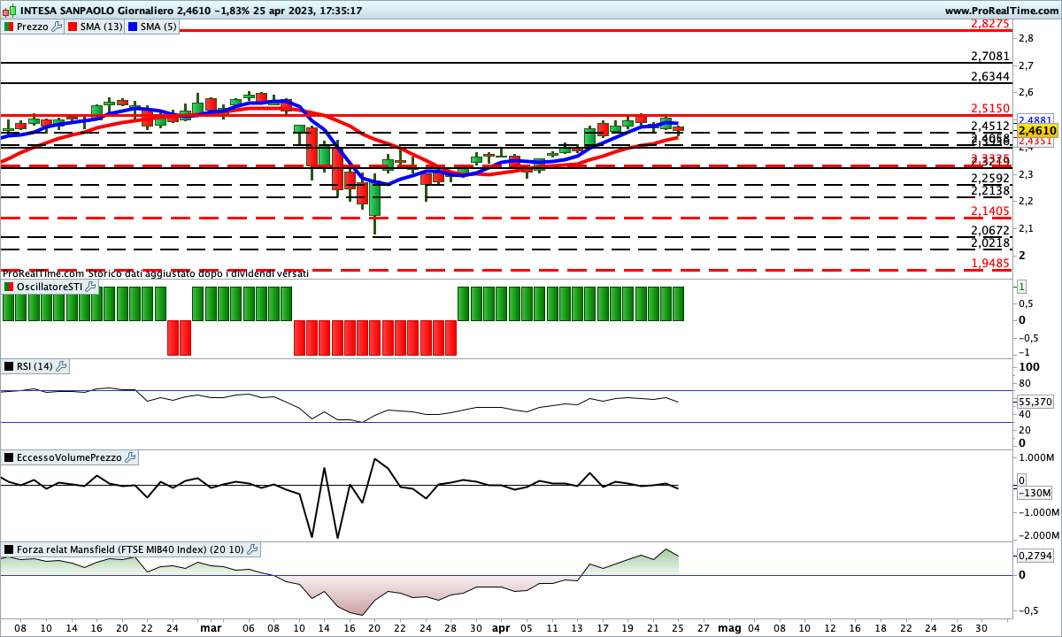The image size is (1062, 637).
Task: Click the black square beside Forza relat Mansfield
Action: tap(9, 549)
